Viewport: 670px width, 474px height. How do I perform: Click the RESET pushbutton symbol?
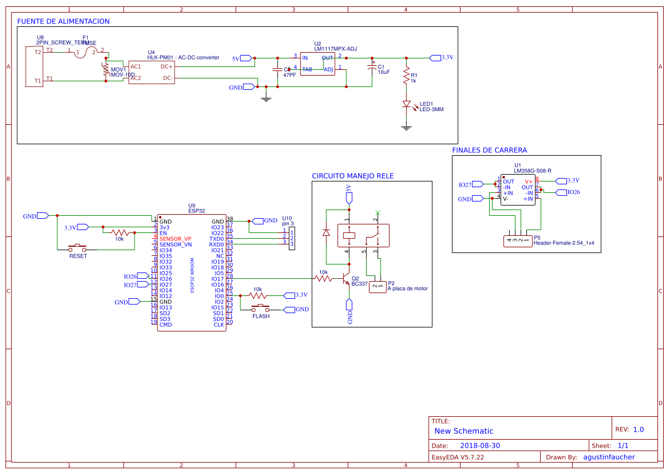pos(78,248)
